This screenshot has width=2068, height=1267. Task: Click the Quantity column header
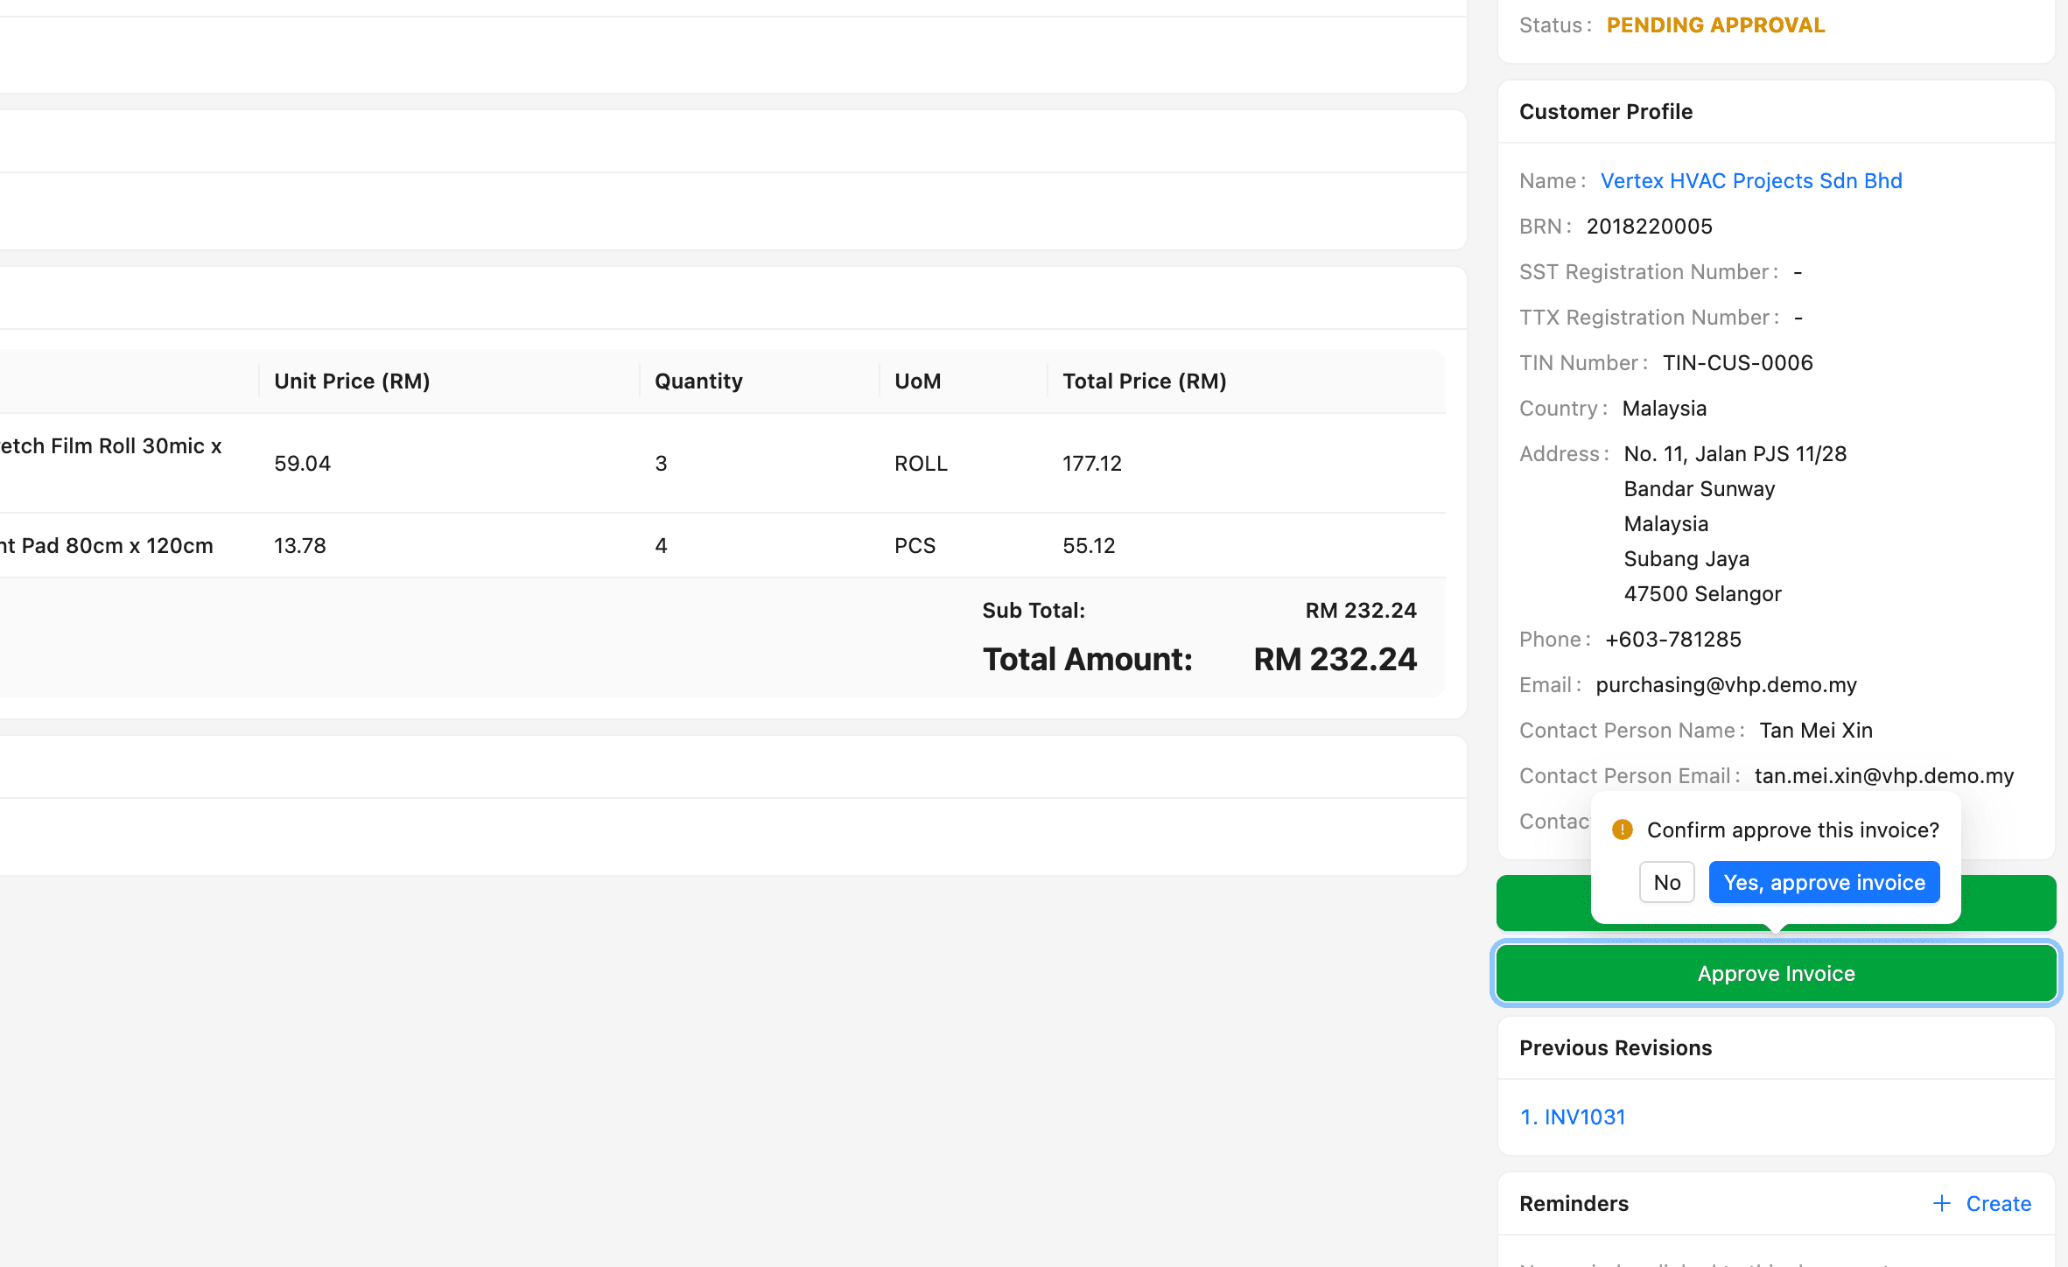pyautogui.click(x=698, y=381)
